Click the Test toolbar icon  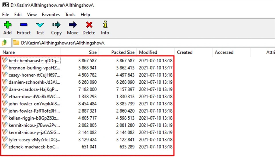40,25
